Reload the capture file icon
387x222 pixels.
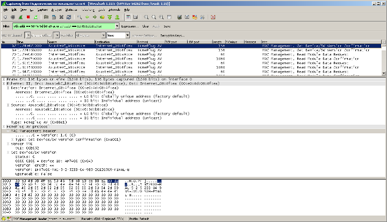[69, 17]
